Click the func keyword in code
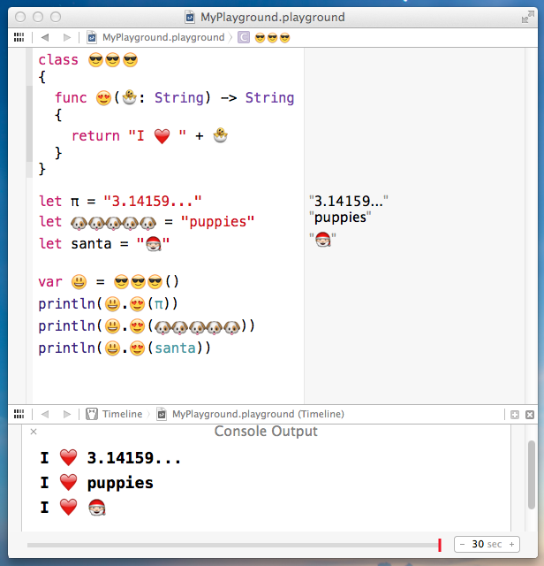Viewport: 544px width, 566px height. pos(71,98)
